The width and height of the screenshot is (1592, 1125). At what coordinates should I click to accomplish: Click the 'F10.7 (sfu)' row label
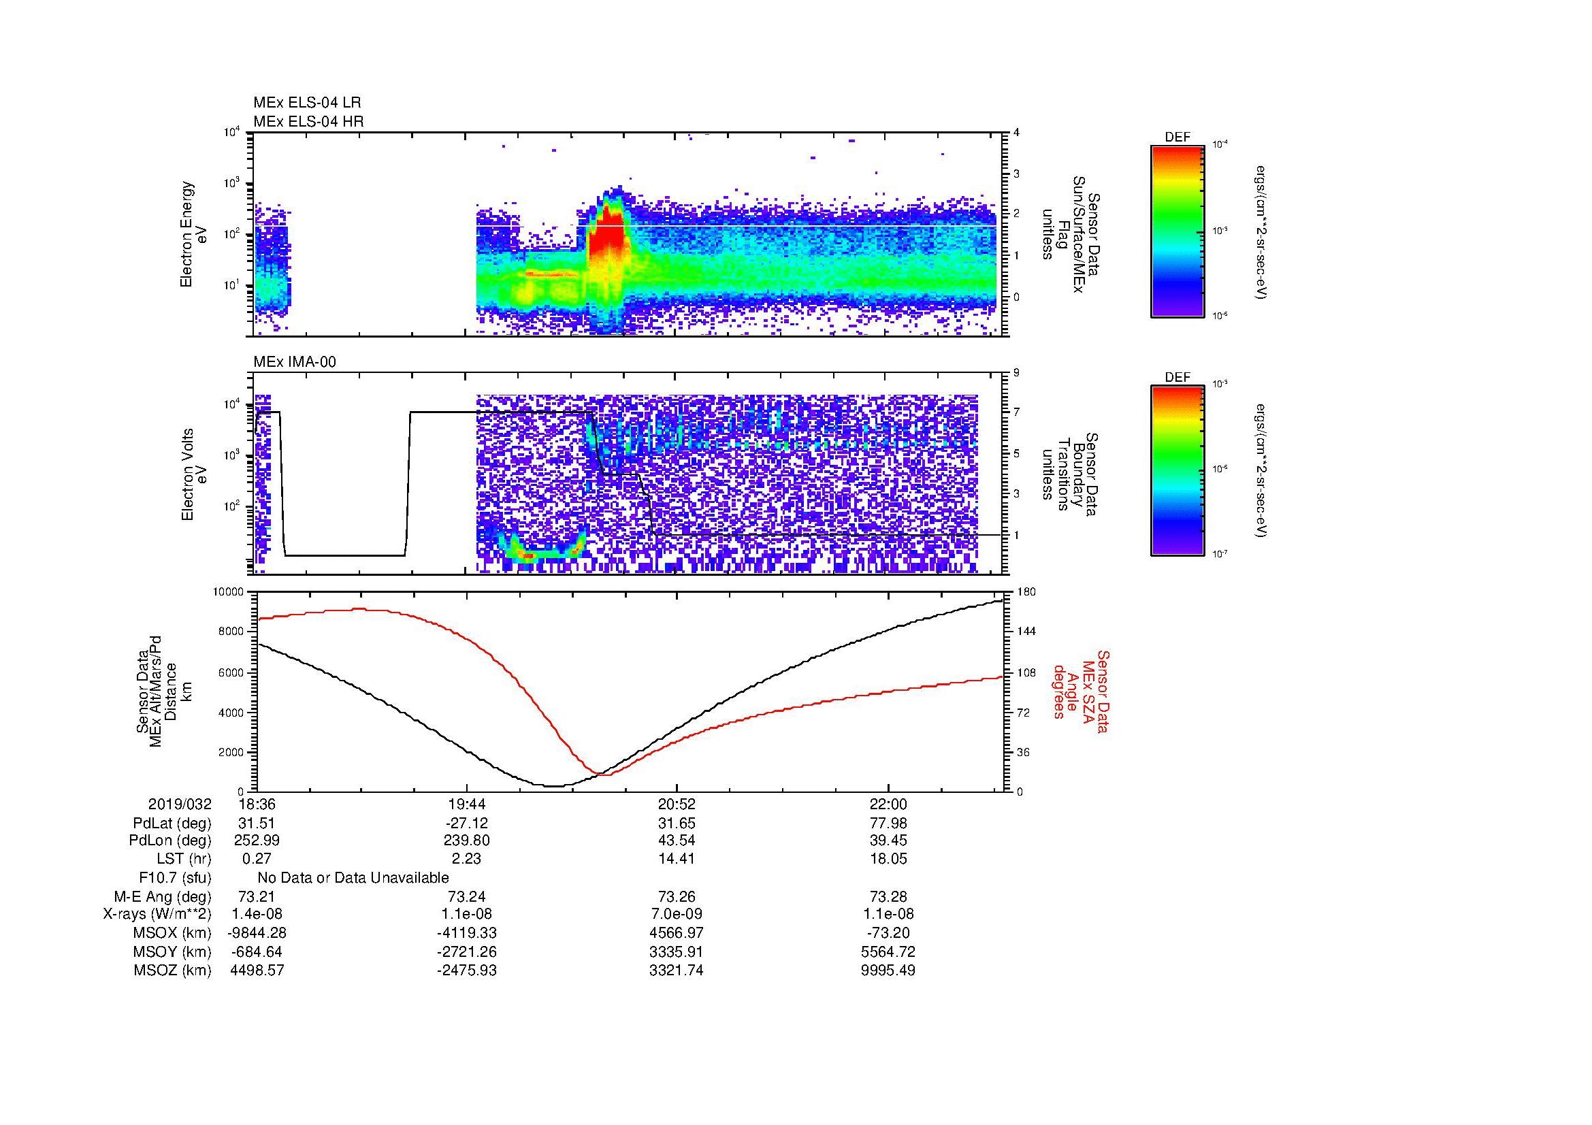click(175, 878)
